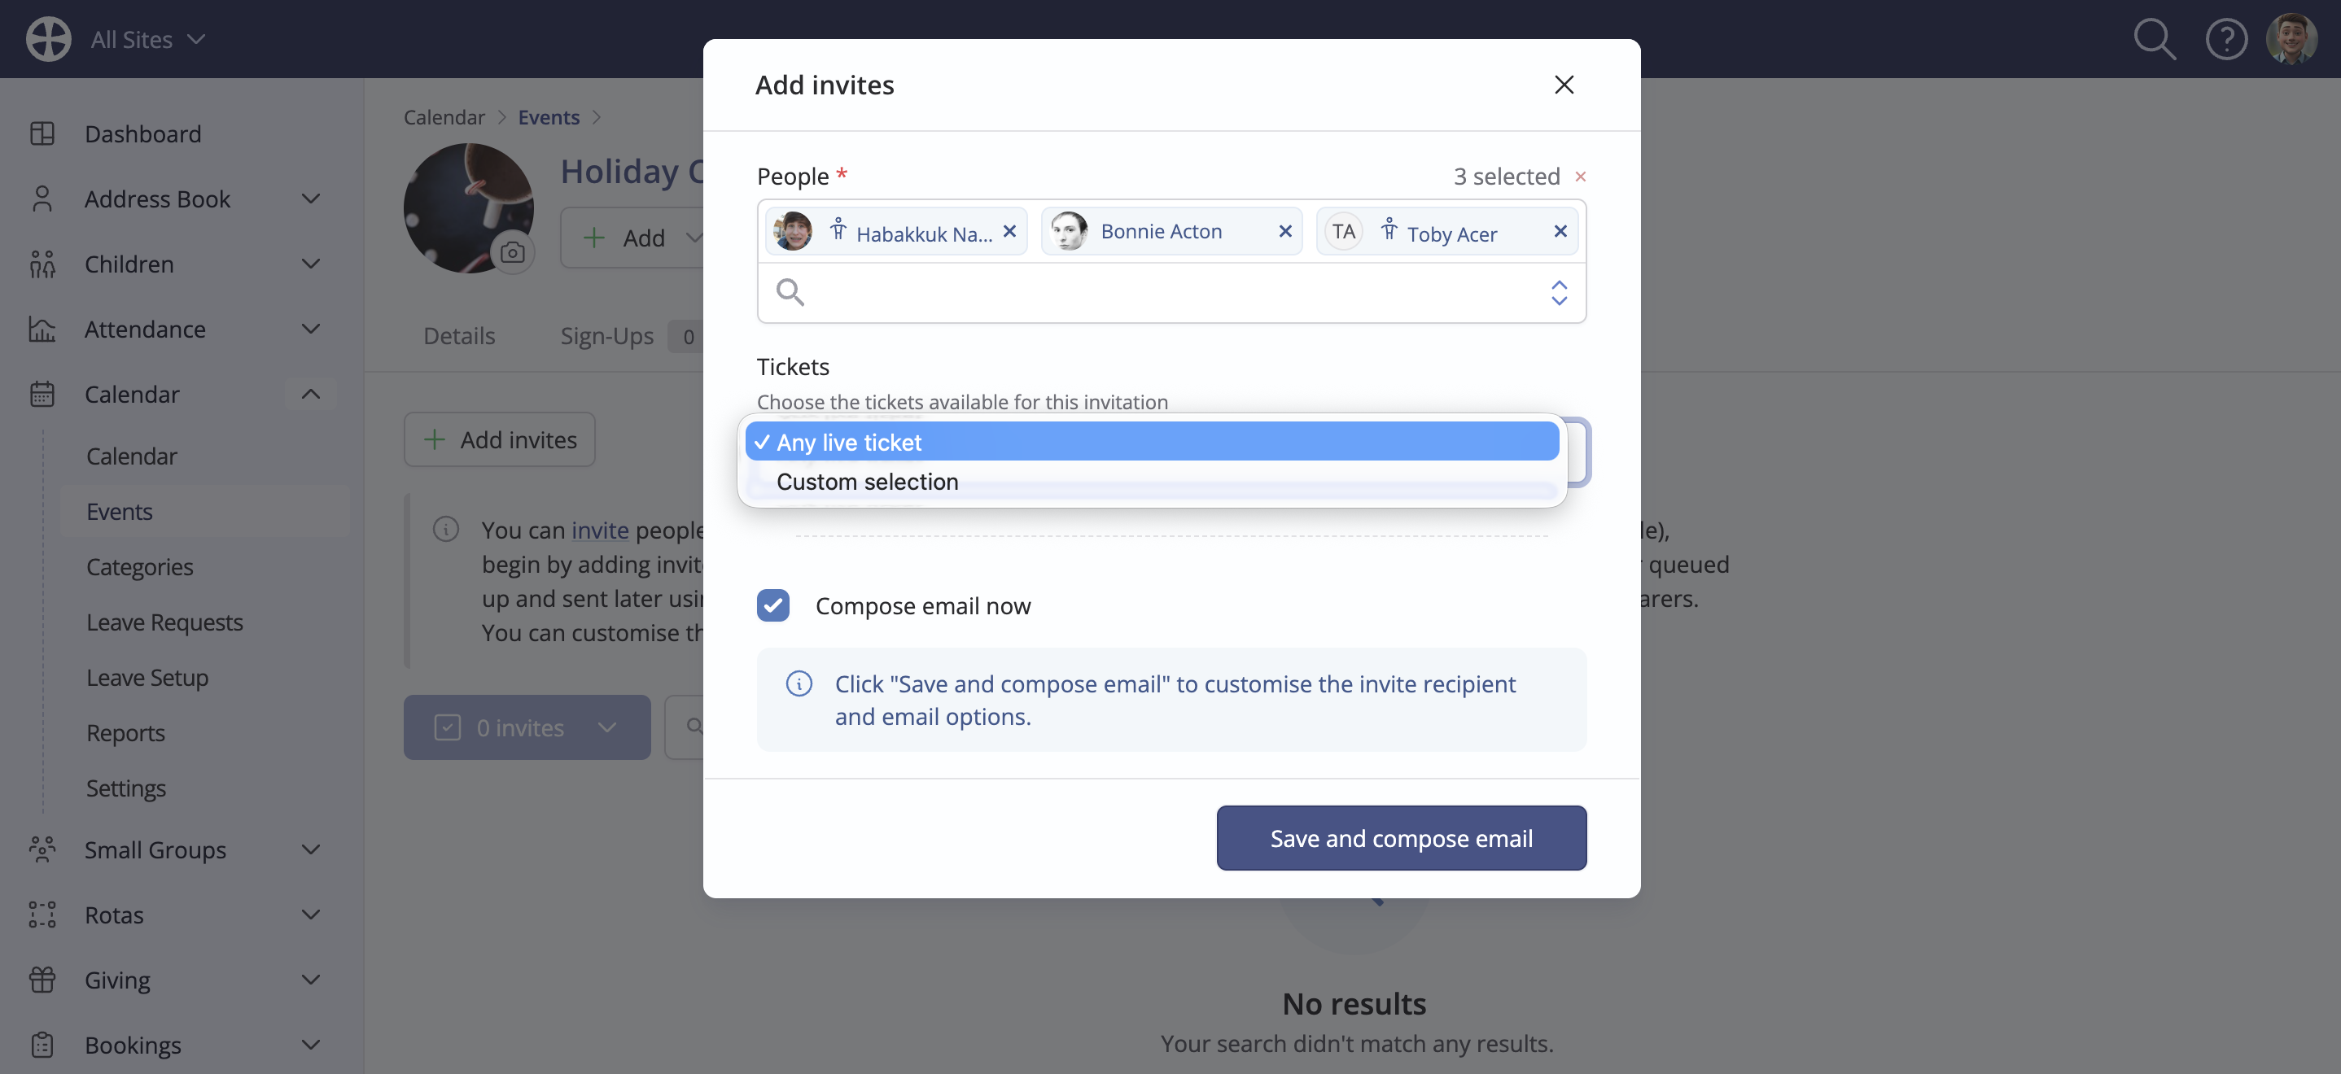Go to Dashboard in sidebar
Screen dimensions: 2341x1074
click(x=142, y=134)
